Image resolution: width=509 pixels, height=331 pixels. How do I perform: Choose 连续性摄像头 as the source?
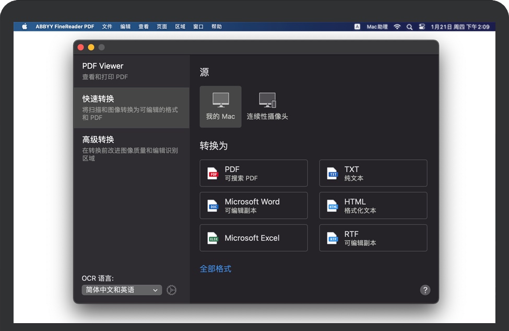pyautogui.click(x=267, y=100)
